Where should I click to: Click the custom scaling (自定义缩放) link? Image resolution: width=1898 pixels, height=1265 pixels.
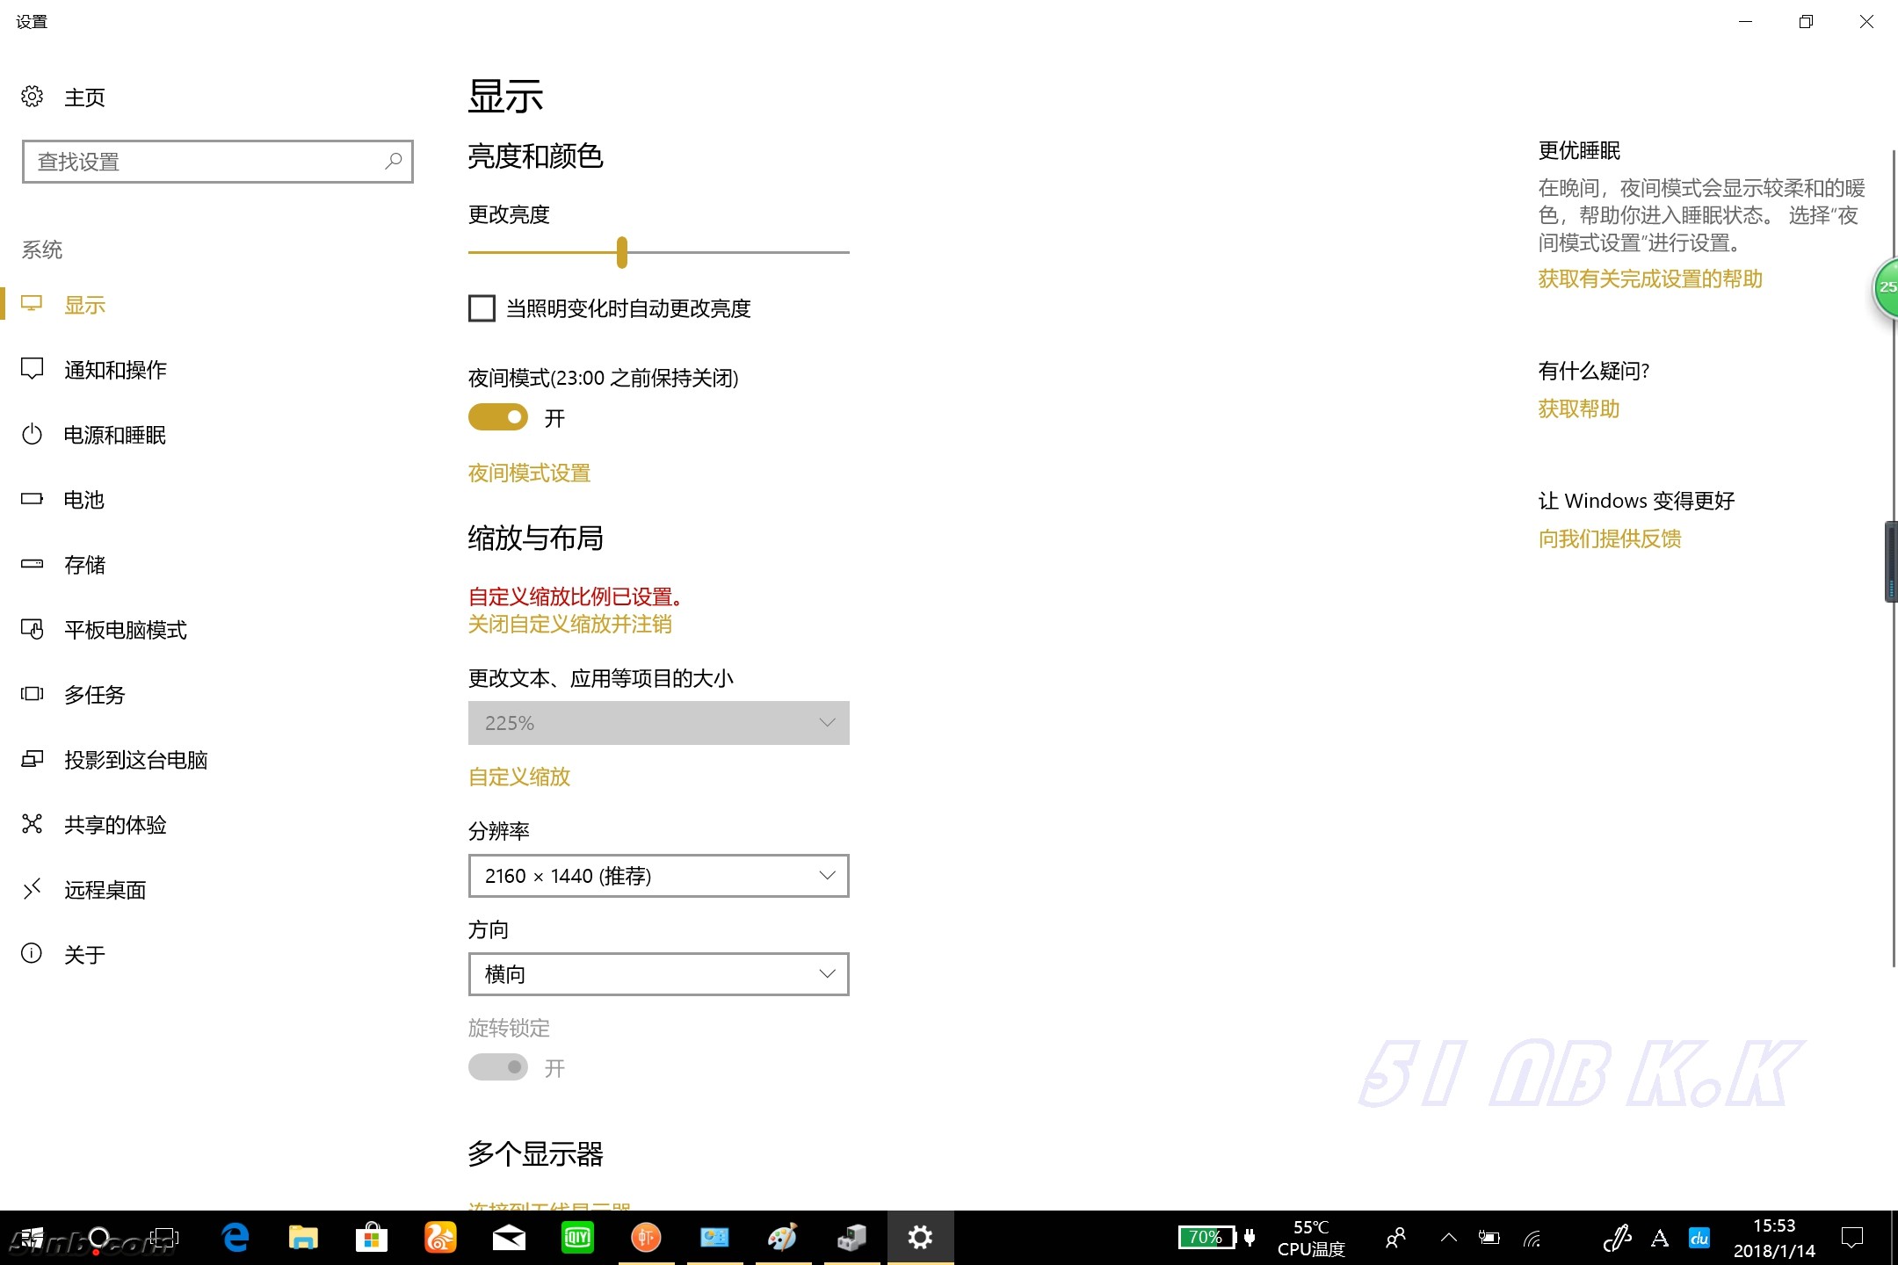click(519, 777)
